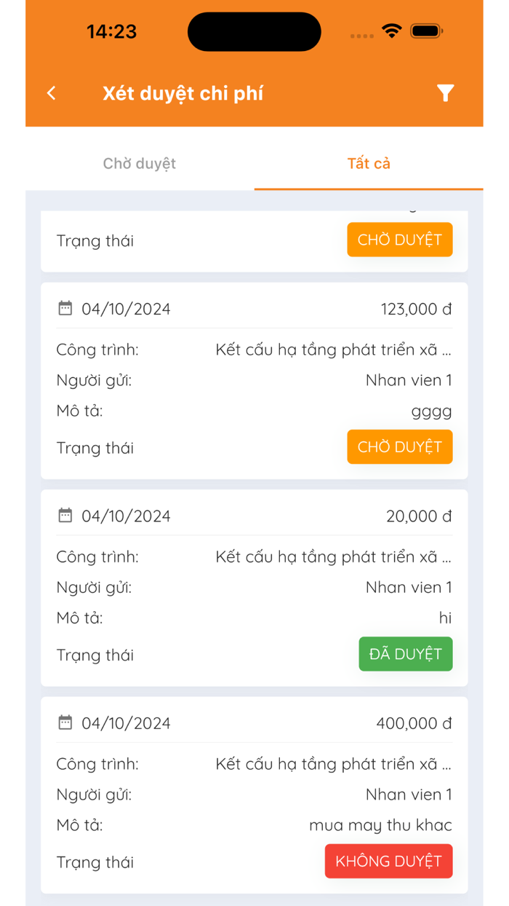Tap the battery indicator in the status bar

click(x=425, y=31)
